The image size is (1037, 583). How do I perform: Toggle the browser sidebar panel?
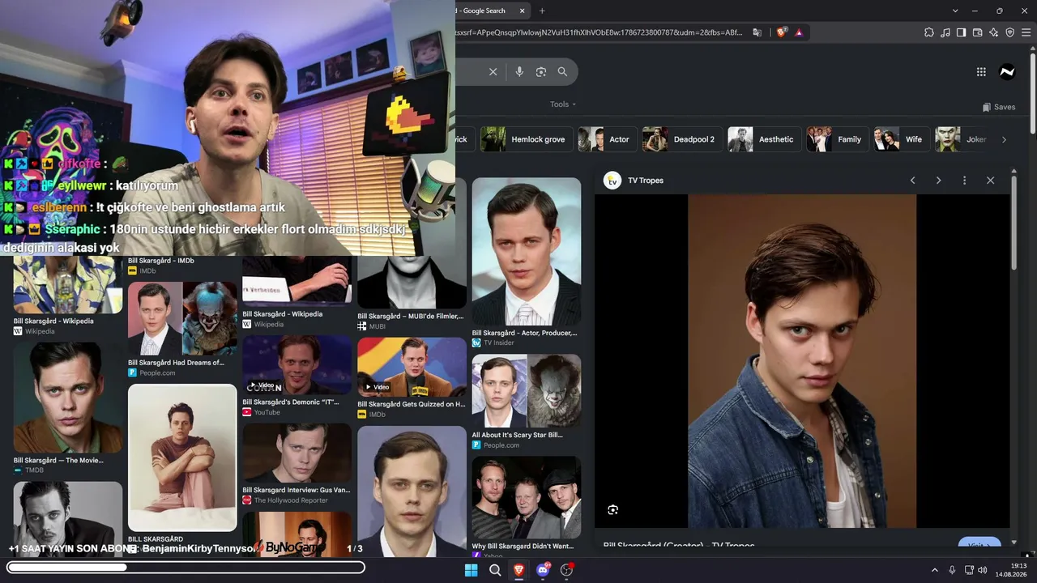[x=961, y=32]
